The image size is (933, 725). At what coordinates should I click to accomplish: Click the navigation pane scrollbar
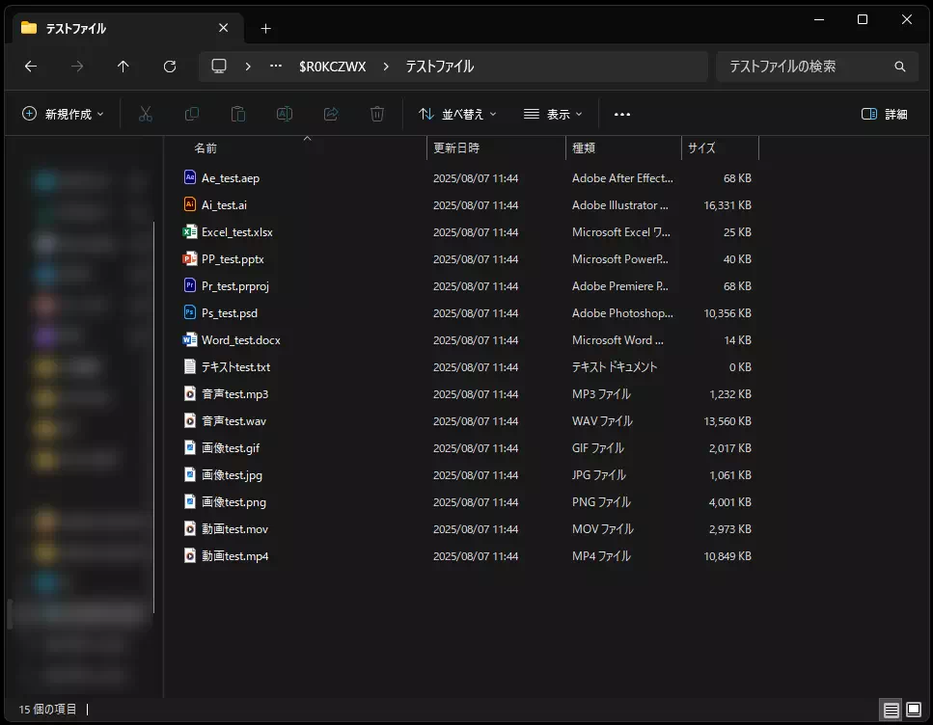coord(153,416)
